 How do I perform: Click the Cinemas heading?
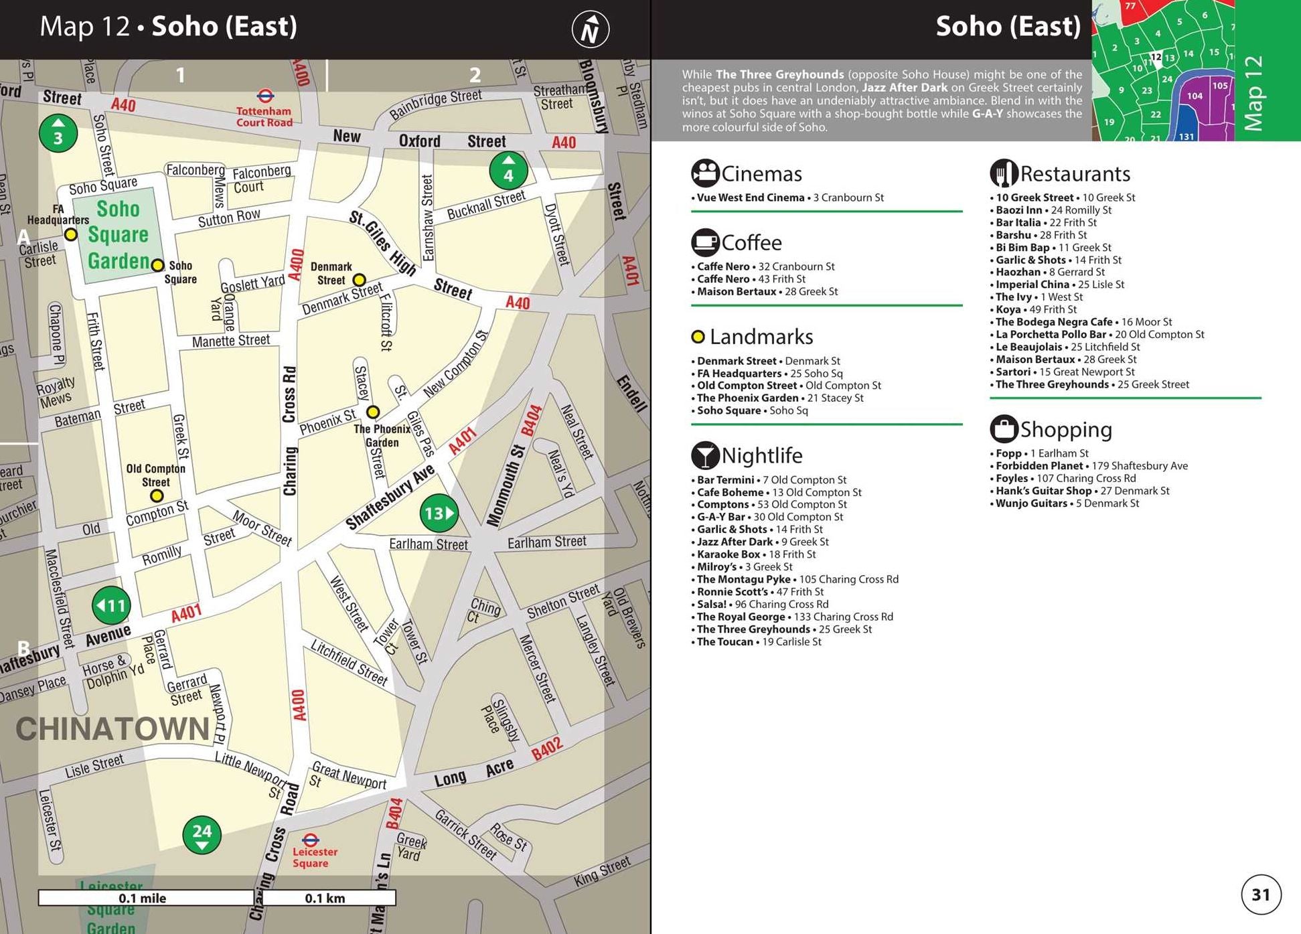point(761,174)
